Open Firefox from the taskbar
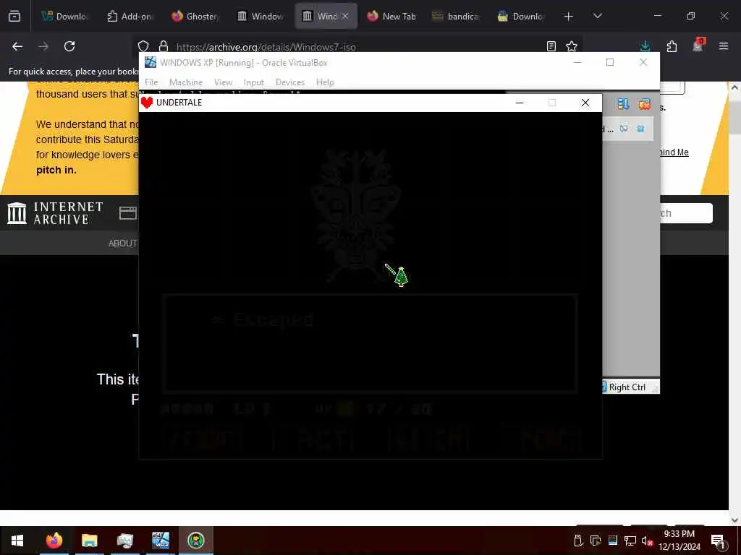 coord(54,541)
